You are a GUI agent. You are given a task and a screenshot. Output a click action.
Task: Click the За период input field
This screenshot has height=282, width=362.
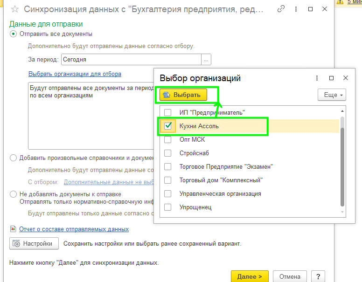[132, 60]
